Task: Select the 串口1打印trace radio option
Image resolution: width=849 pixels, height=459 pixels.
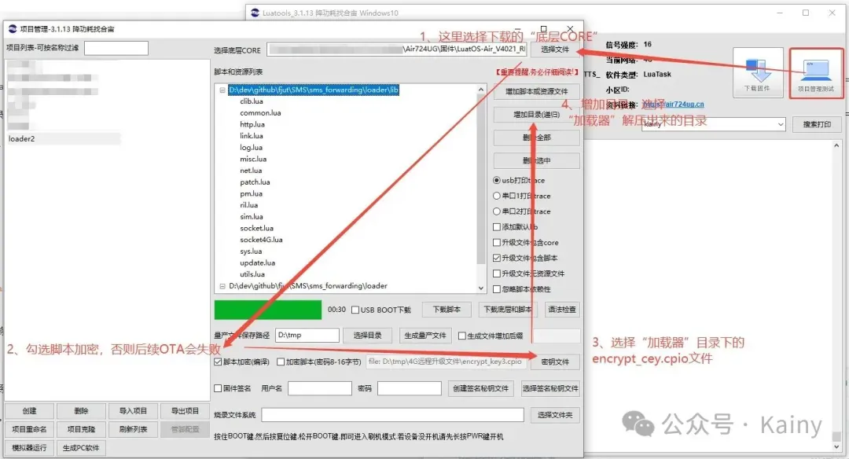Action: 497,196
